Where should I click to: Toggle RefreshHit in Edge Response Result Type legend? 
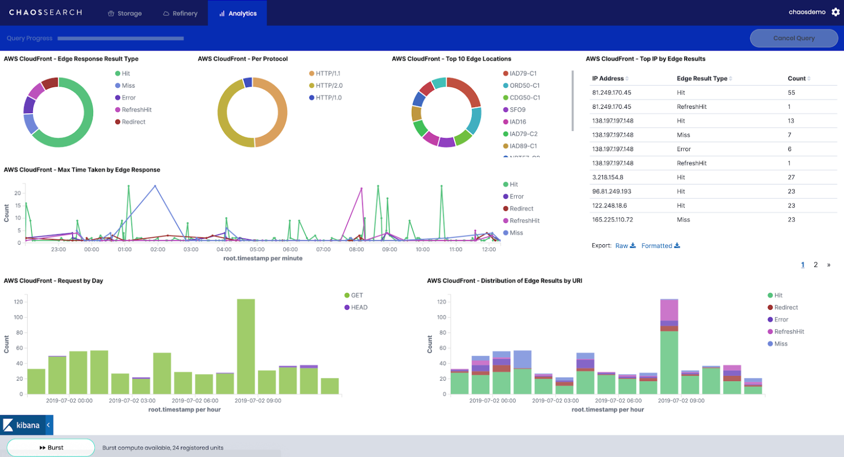coord(133,110)
